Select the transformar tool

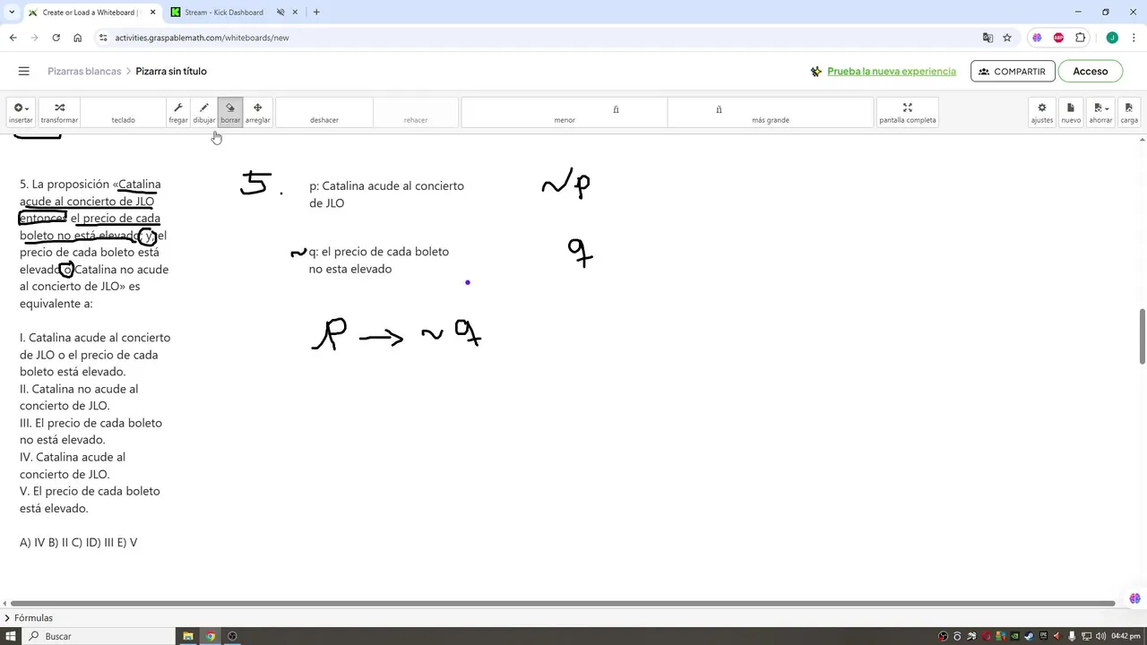coord(59,113)
